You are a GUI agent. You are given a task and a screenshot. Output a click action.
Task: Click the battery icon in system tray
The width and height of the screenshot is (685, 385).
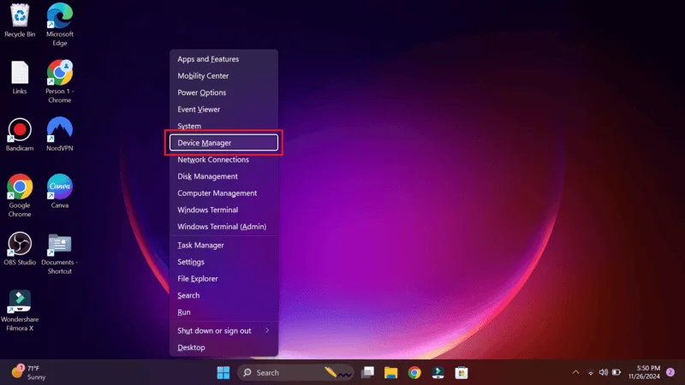(x=616, y=372)
